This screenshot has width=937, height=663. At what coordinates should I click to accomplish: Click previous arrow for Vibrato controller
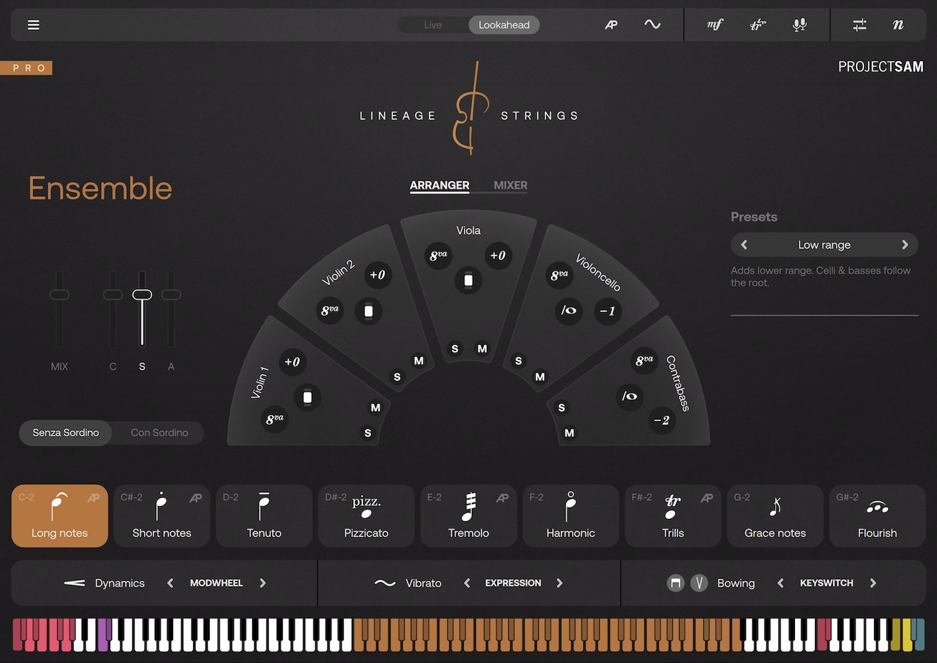pyautogui.click(x=467, y=583)
